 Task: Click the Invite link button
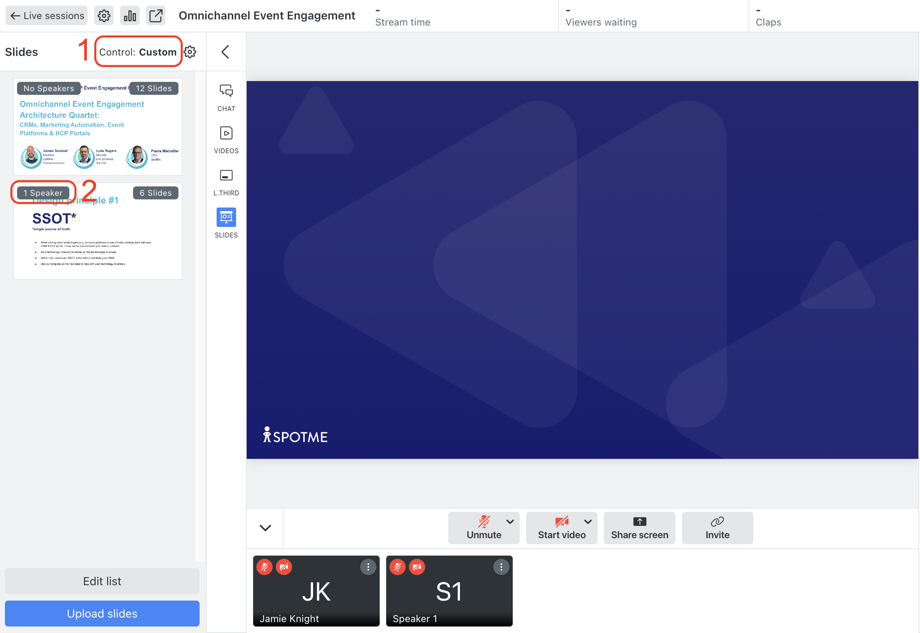pyautogui.click(x=718, y=528)
